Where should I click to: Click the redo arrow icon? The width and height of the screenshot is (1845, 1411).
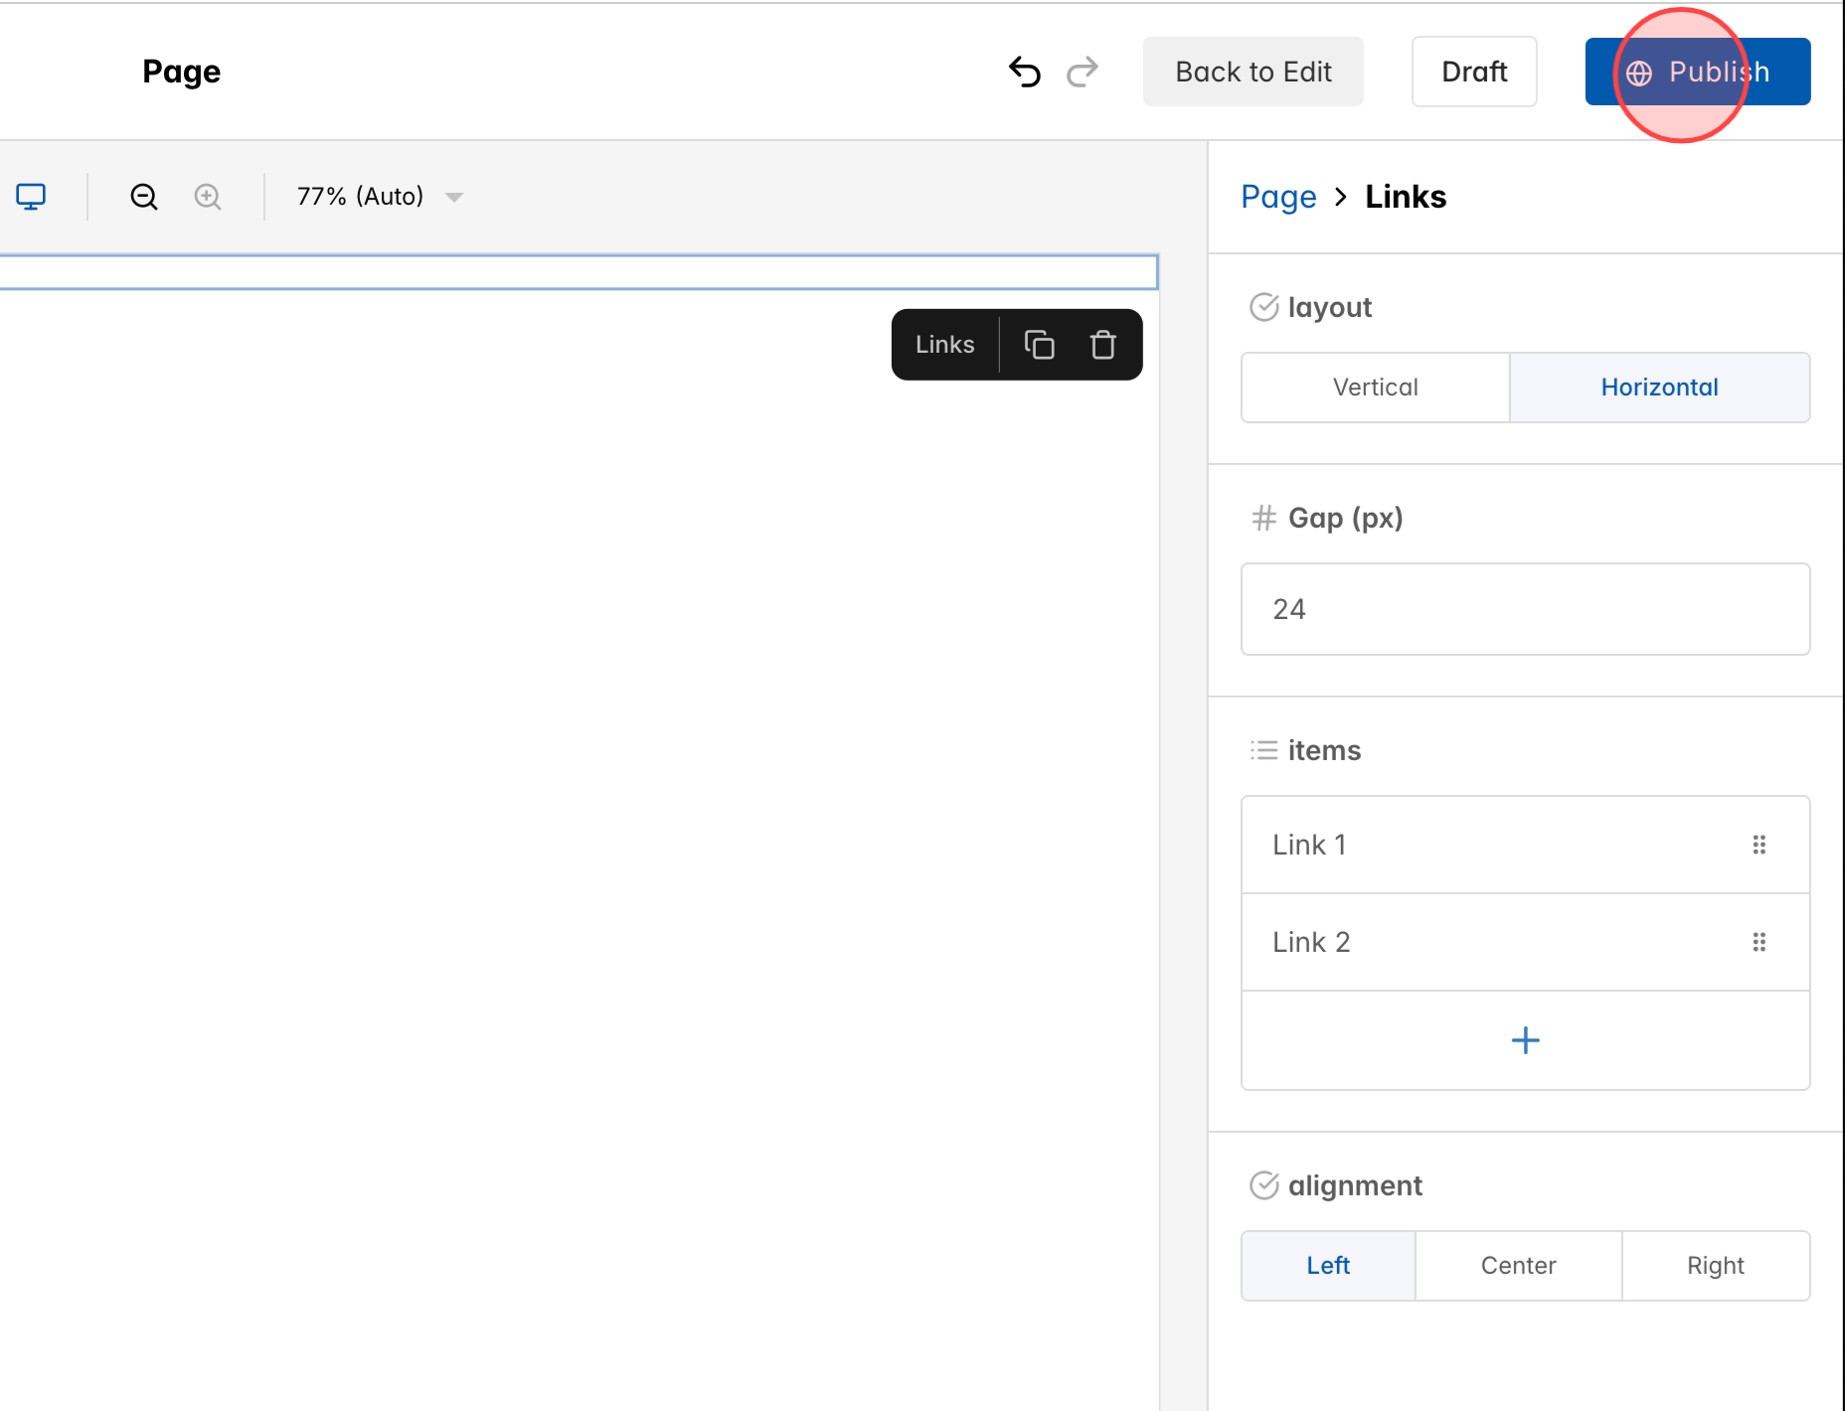point(1084,71)
